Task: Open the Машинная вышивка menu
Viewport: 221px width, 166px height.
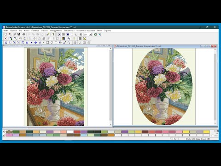Action: [x=86, y=30]
